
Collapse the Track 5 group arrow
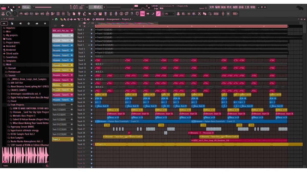tap(89, 45)
